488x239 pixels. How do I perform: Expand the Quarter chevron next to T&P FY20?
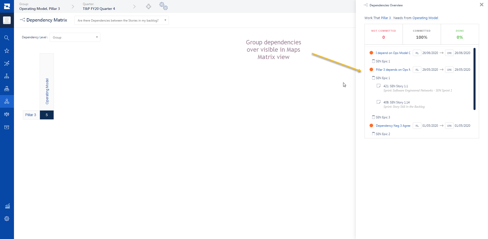click(134, 6)
